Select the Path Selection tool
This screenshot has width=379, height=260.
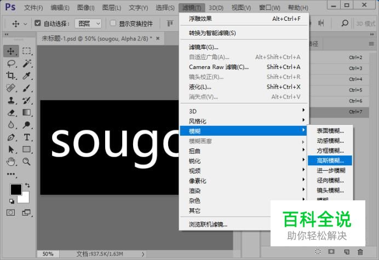(x=10, y=149)
